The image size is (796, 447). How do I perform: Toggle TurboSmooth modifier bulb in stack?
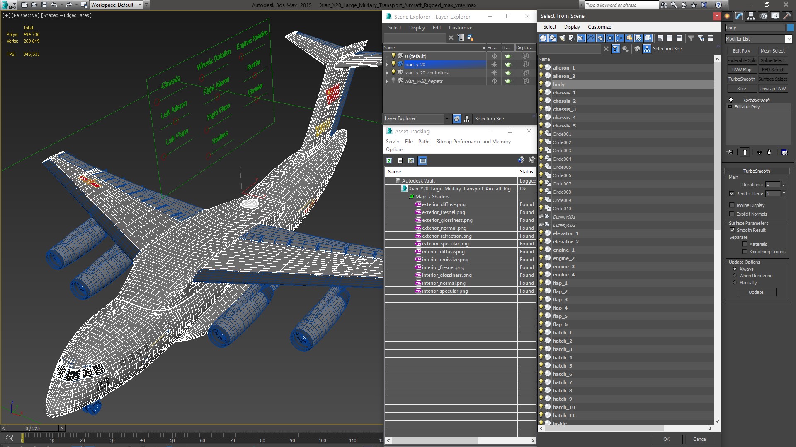pos(731,100)
